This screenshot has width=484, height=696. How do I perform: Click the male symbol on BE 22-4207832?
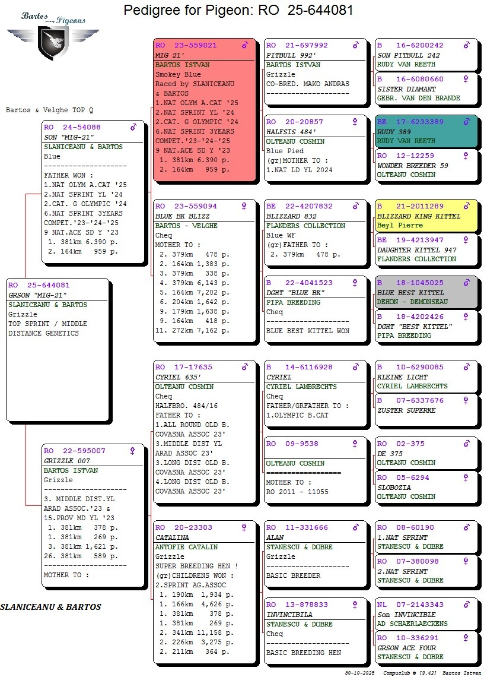pos(355,207)
